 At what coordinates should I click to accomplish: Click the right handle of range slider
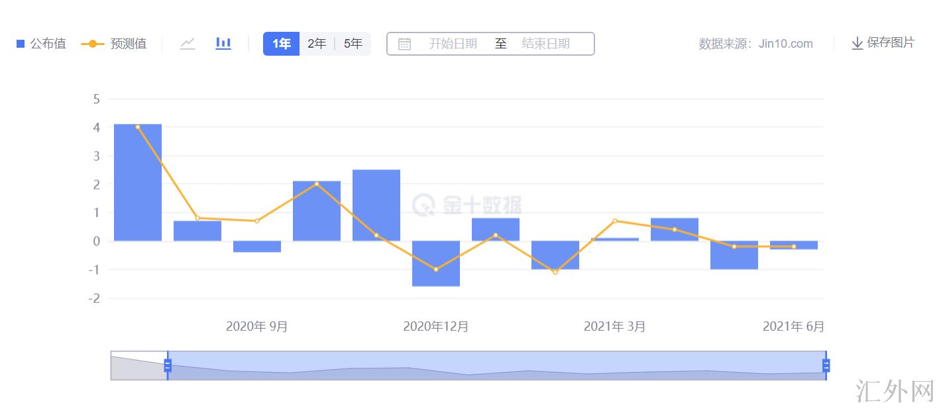click(826, 365)
